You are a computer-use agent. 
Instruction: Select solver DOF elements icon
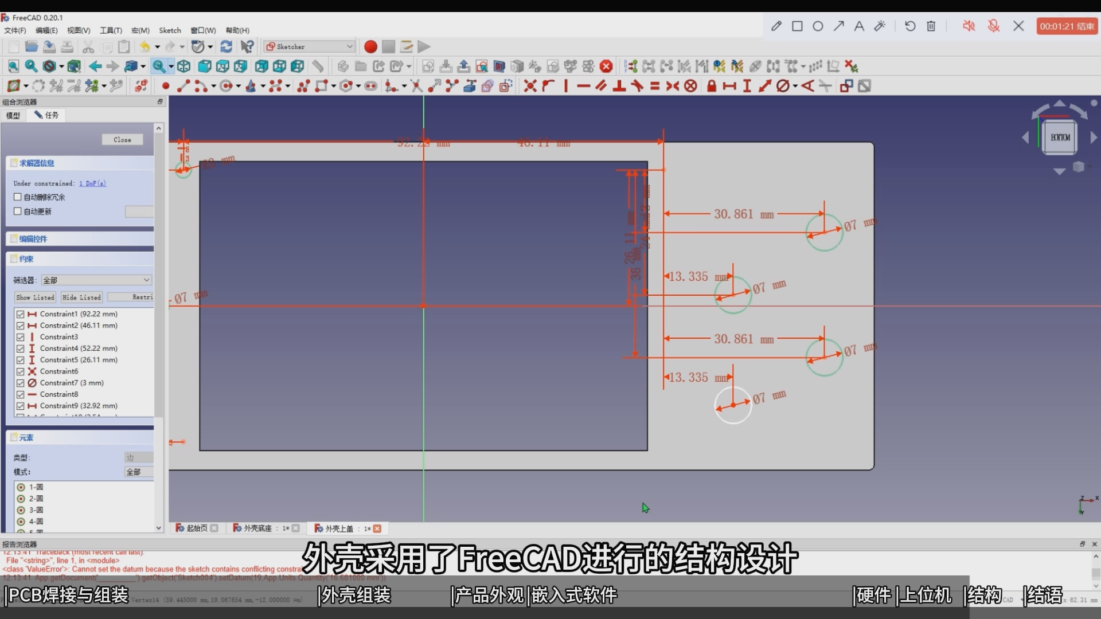[x=631, y=66]
